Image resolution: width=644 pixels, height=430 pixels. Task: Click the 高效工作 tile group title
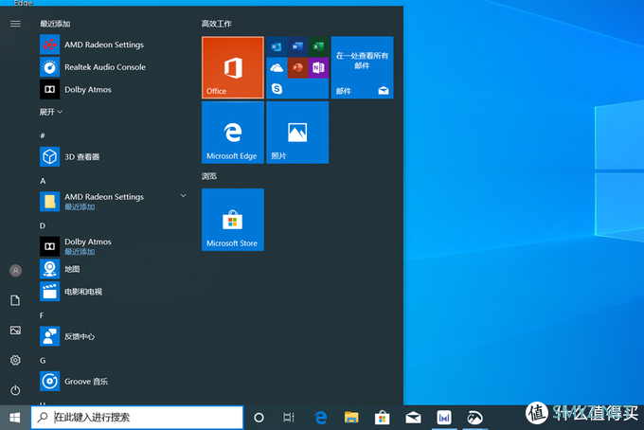(x=217, y=24)
